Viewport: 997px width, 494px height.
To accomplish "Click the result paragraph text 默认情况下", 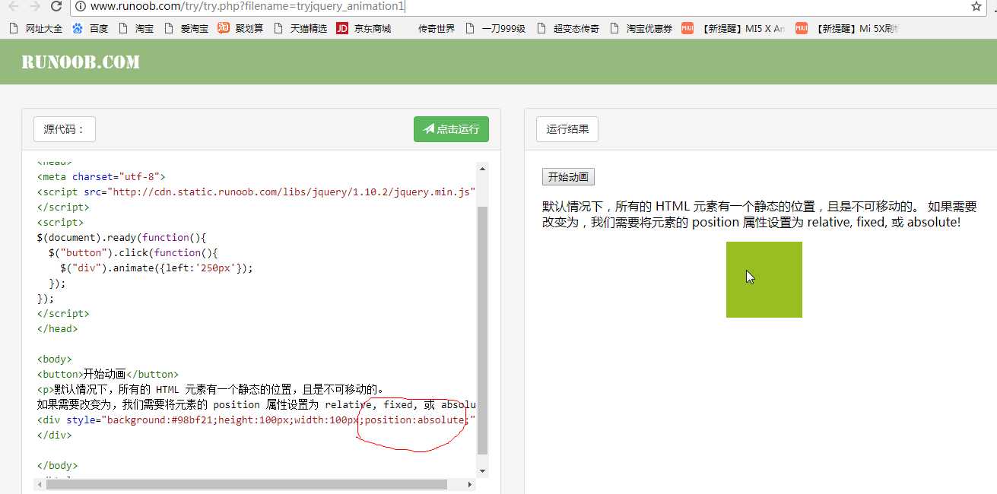I will (759, 214).
